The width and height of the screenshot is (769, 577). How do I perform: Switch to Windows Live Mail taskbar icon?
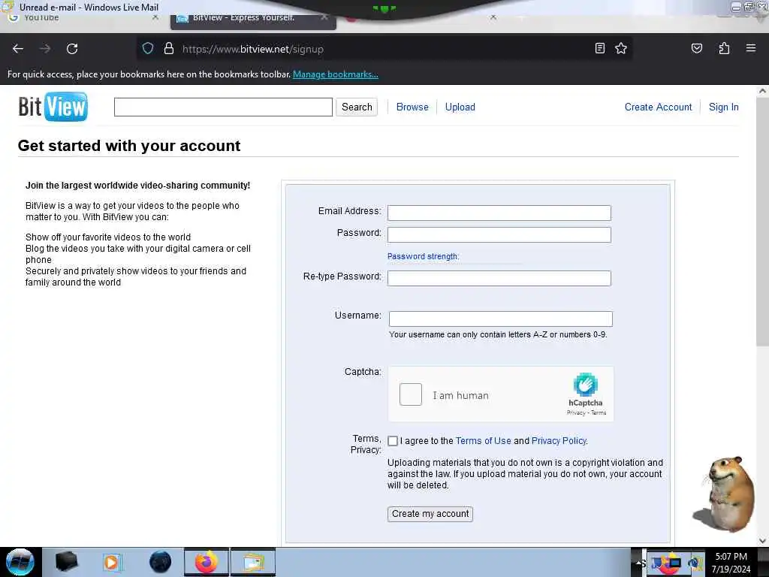(253, 562)
